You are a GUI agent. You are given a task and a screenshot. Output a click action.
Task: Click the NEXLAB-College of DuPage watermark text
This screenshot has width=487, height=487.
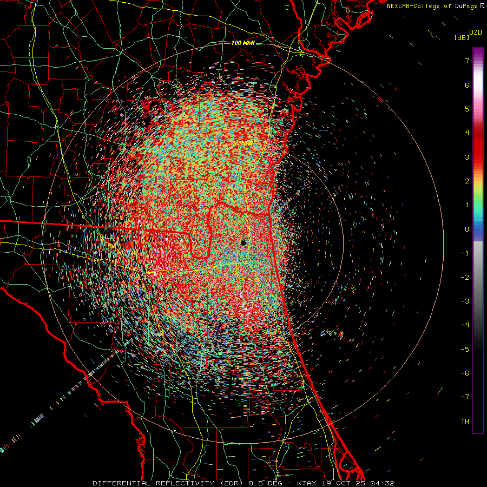(x=435, y=6)
